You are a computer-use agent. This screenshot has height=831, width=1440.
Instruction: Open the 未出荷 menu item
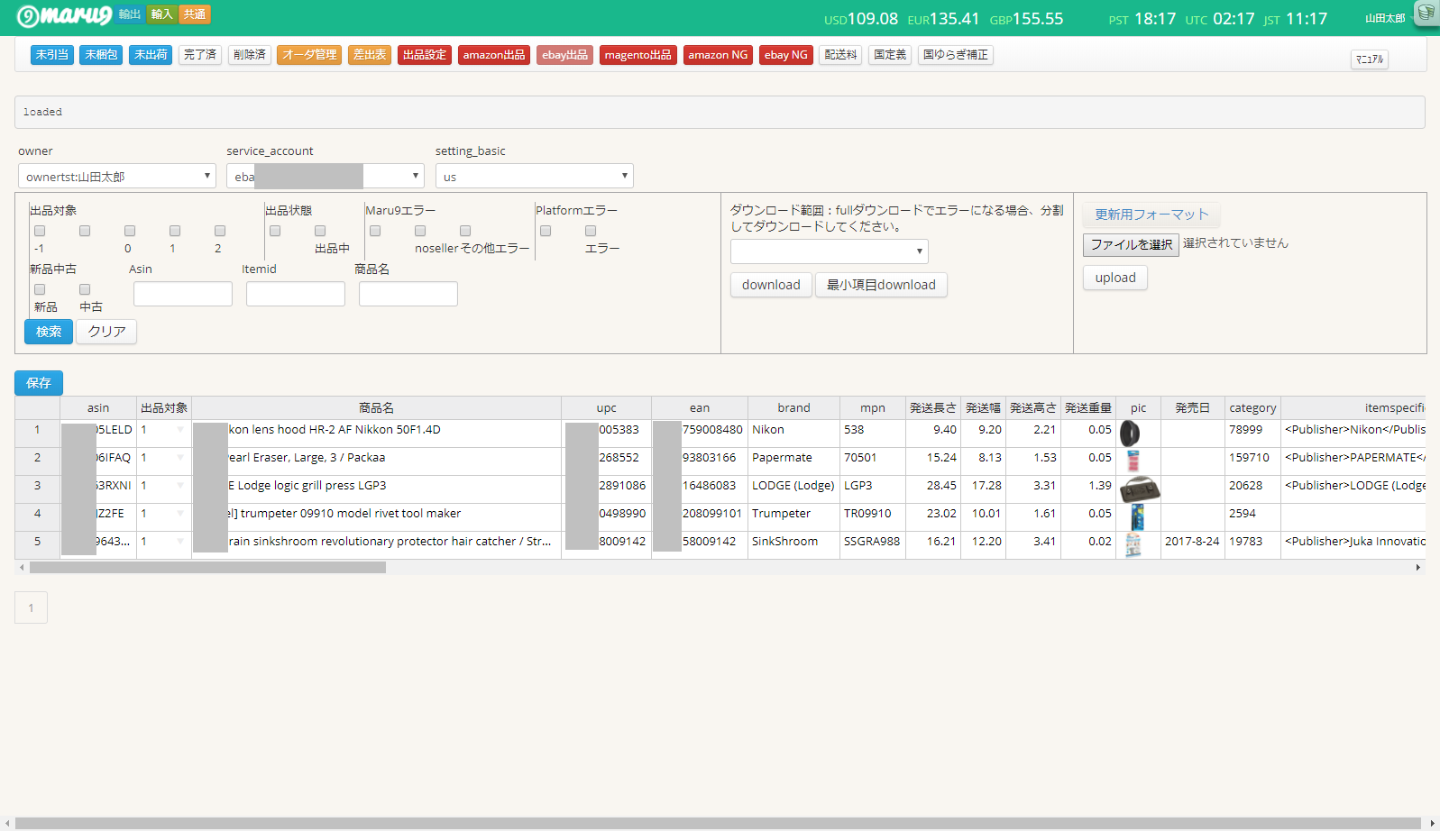coord(151,55)
